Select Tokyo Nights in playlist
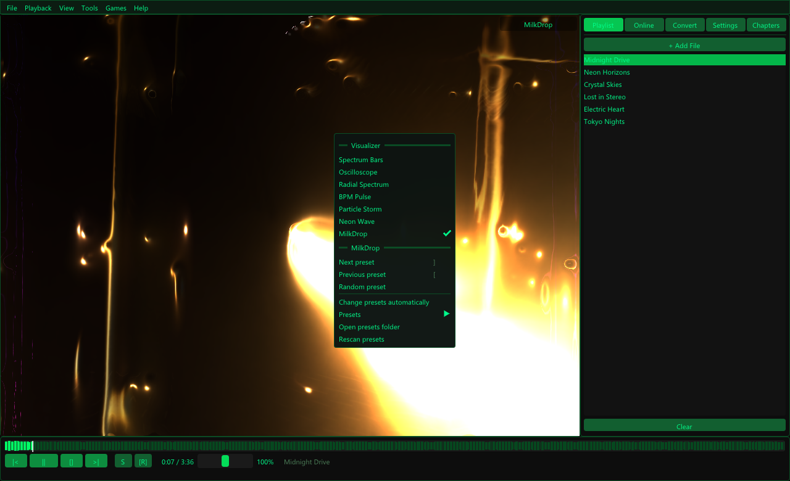The height and width of the screenshot is (481, 790). (x=684, y=121)
